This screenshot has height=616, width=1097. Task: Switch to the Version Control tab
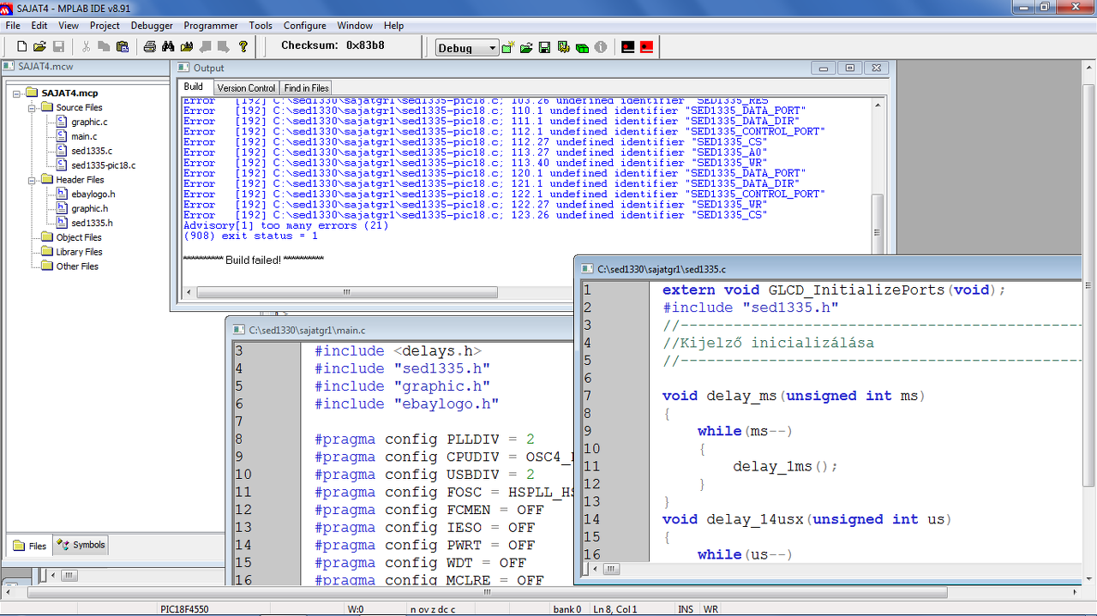point(246,87)
